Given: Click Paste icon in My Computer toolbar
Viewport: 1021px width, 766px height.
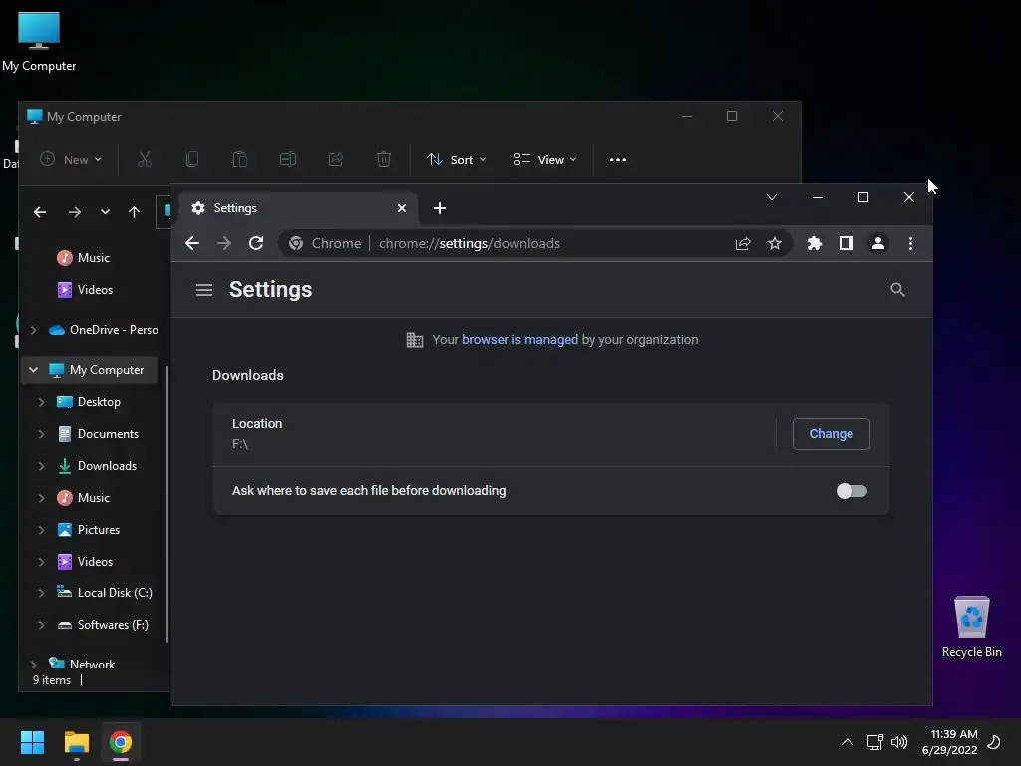Looking at the screenshot, I should 239,159.
